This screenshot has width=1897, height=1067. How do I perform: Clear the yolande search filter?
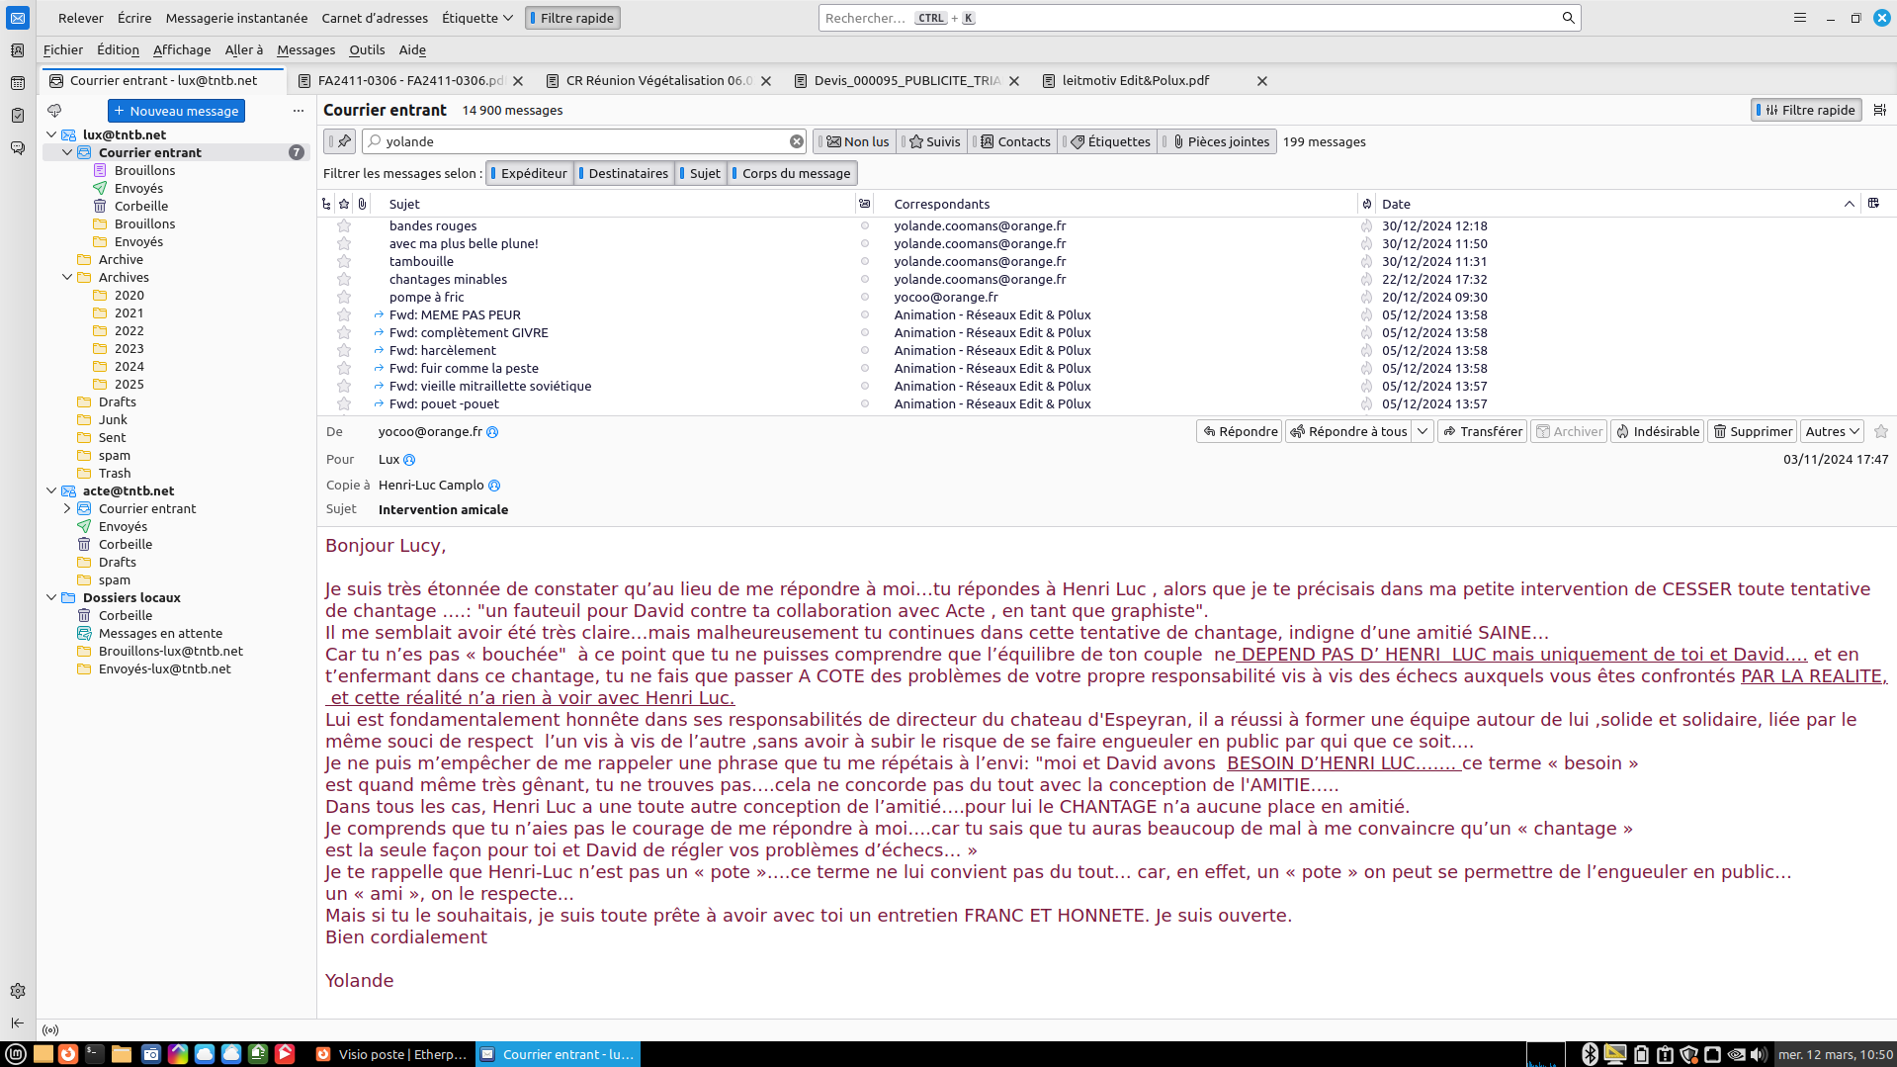[x=796, y=141]
